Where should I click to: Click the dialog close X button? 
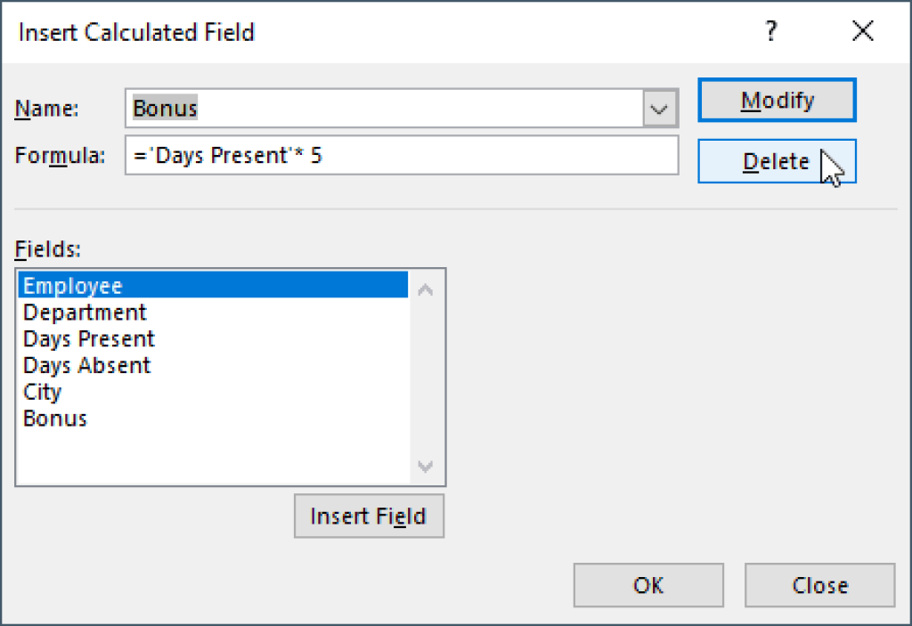pos(862,31)
